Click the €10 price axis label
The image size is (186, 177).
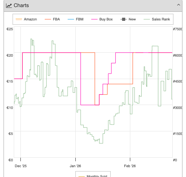[x=10, y=108]
